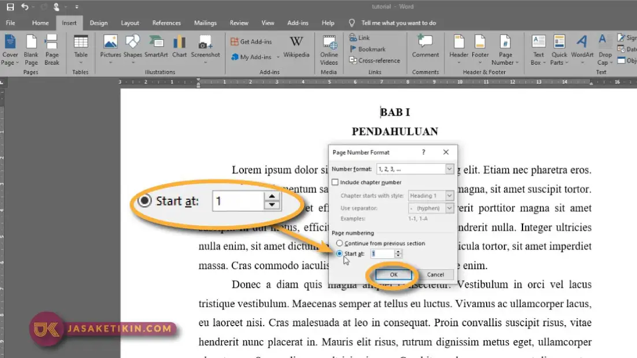Open the Header dropdown in ribbon
The height and width of the screenshot is (358, 637).
tap(459, 50)
